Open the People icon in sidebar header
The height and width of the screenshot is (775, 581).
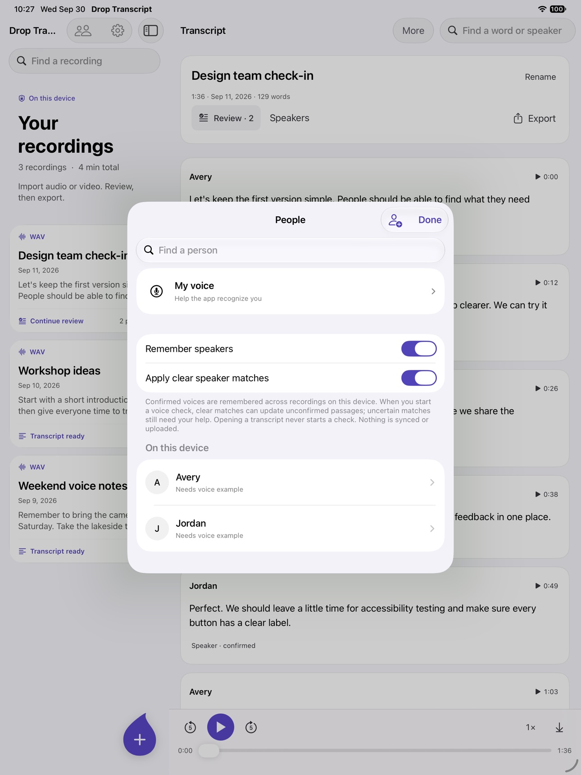click(x=83, y=31)
